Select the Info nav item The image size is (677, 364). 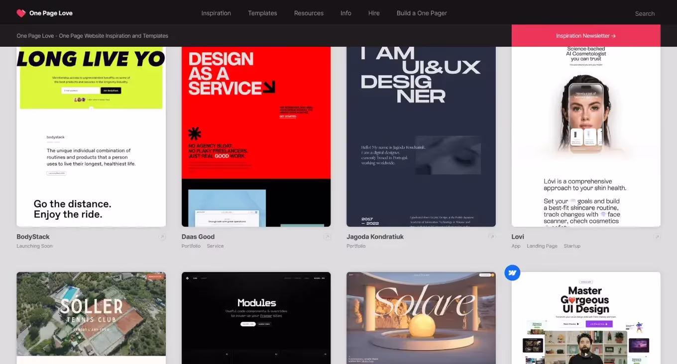[x=346, y=13]
